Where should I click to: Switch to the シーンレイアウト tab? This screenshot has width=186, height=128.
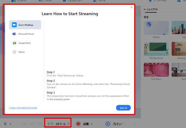(151, 9)
